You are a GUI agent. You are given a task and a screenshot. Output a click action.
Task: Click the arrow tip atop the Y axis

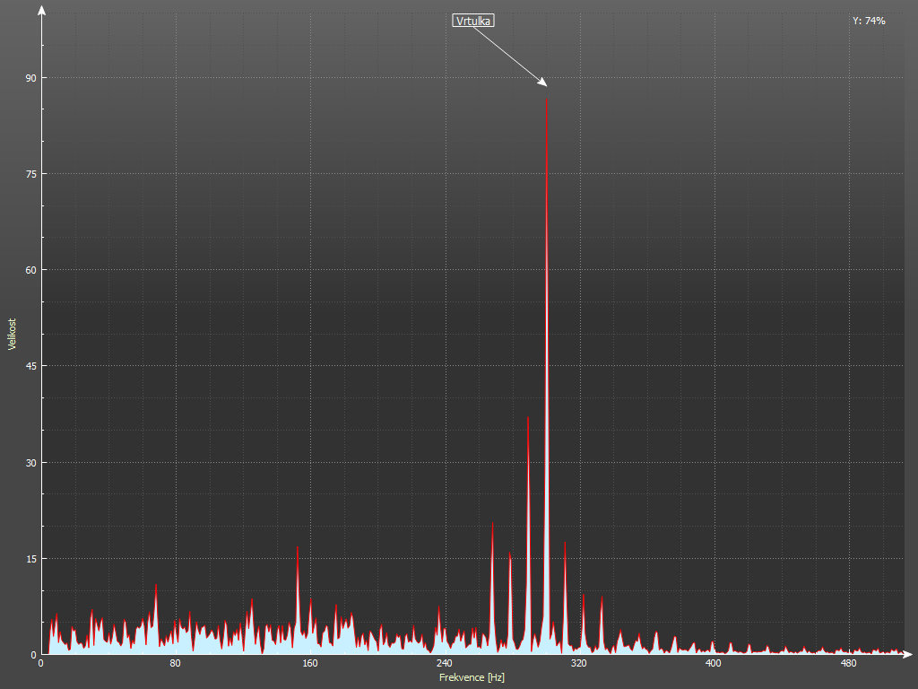click(41, 7)
